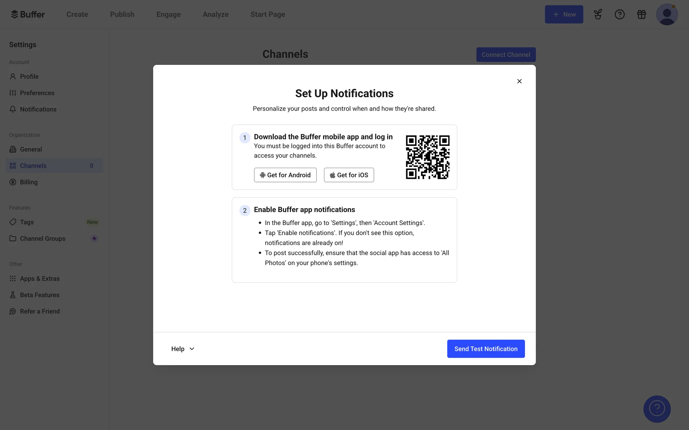Open the floating help chat bubble
The width and height of the screenshot is (689, 430).
click(657, 409)
